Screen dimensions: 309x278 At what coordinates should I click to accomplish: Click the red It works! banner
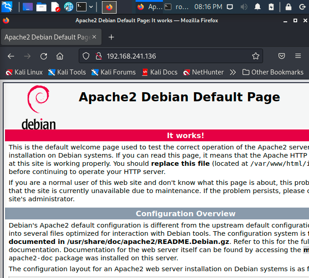[157, 135]
